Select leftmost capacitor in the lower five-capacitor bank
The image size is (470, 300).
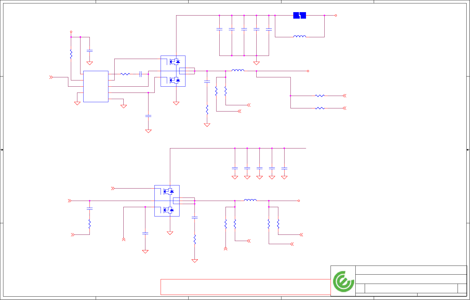[x=235, y=168]
